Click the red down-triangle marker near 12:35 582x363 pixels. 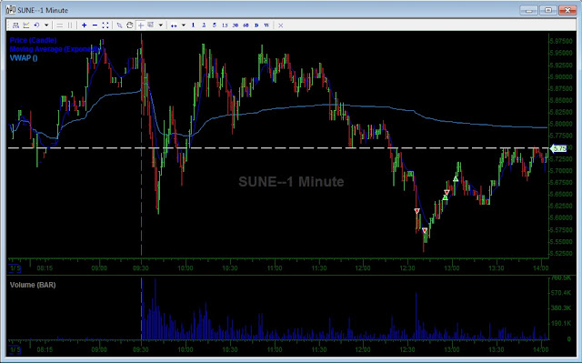tap(416, 211)
